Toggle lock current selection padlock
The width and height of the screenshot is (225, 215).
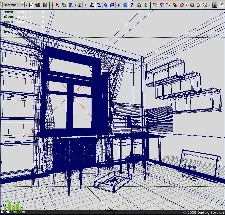coord(139,5)
